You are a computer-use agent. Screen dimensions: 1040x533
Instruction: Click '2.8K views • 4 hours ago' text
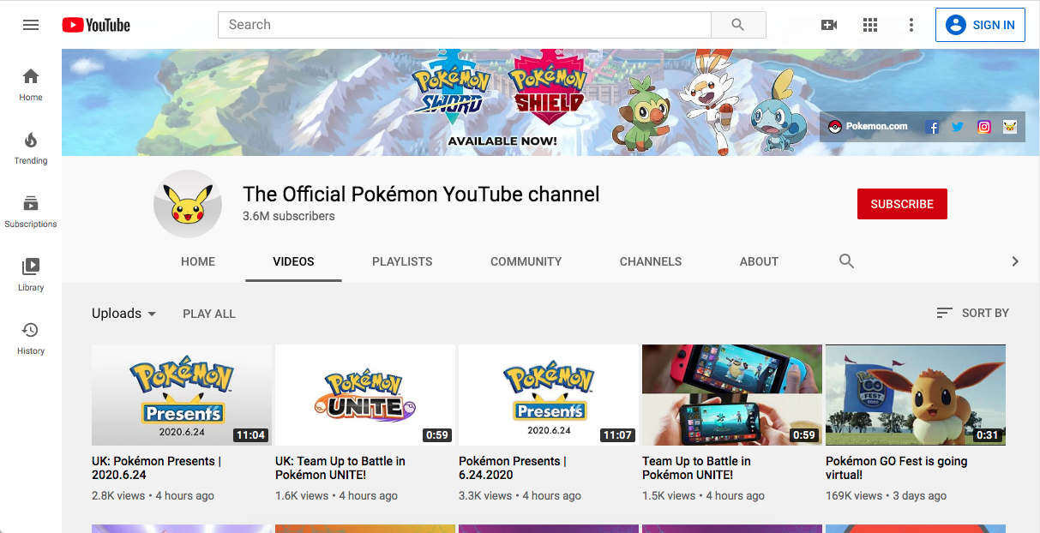tap(153, 495)
